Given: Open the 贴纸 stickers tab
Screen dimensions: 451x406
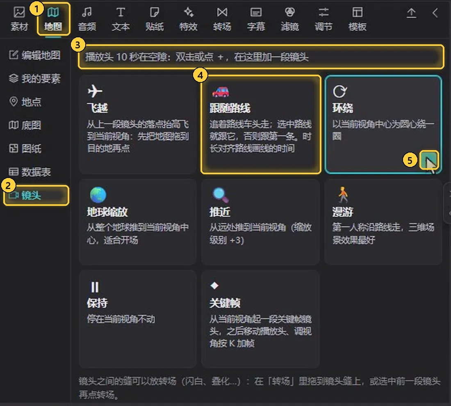Looking at the screenshot, I should [x=155, y=19].
